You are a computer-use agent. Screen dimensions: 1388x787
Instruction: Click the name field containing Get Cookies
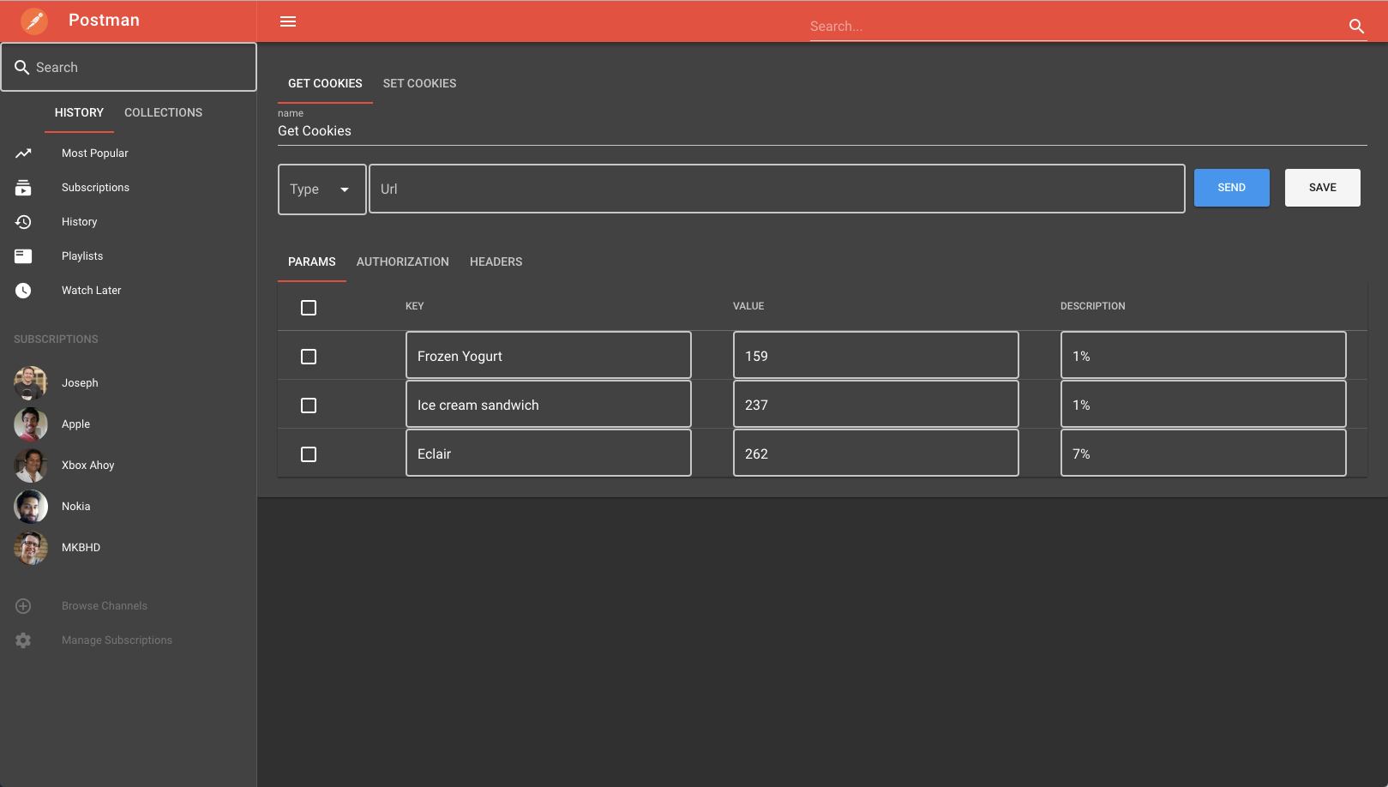[822, 131]
